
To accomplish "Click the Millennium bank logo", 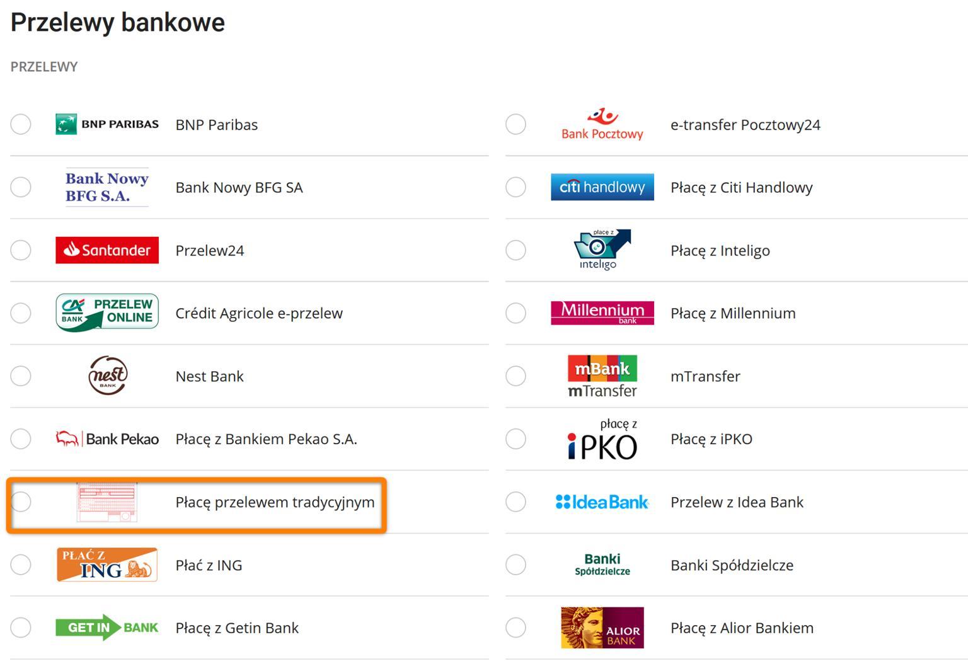I will click(x=602, y=313).
